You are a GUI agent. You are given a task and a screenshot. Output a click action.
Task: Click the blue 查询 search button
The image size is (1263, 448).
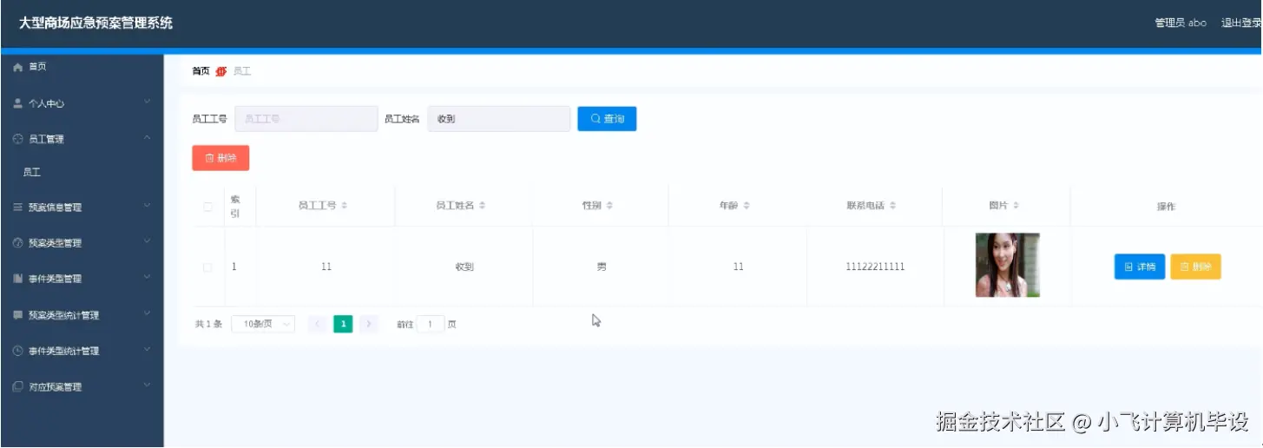tap(607, 119)
